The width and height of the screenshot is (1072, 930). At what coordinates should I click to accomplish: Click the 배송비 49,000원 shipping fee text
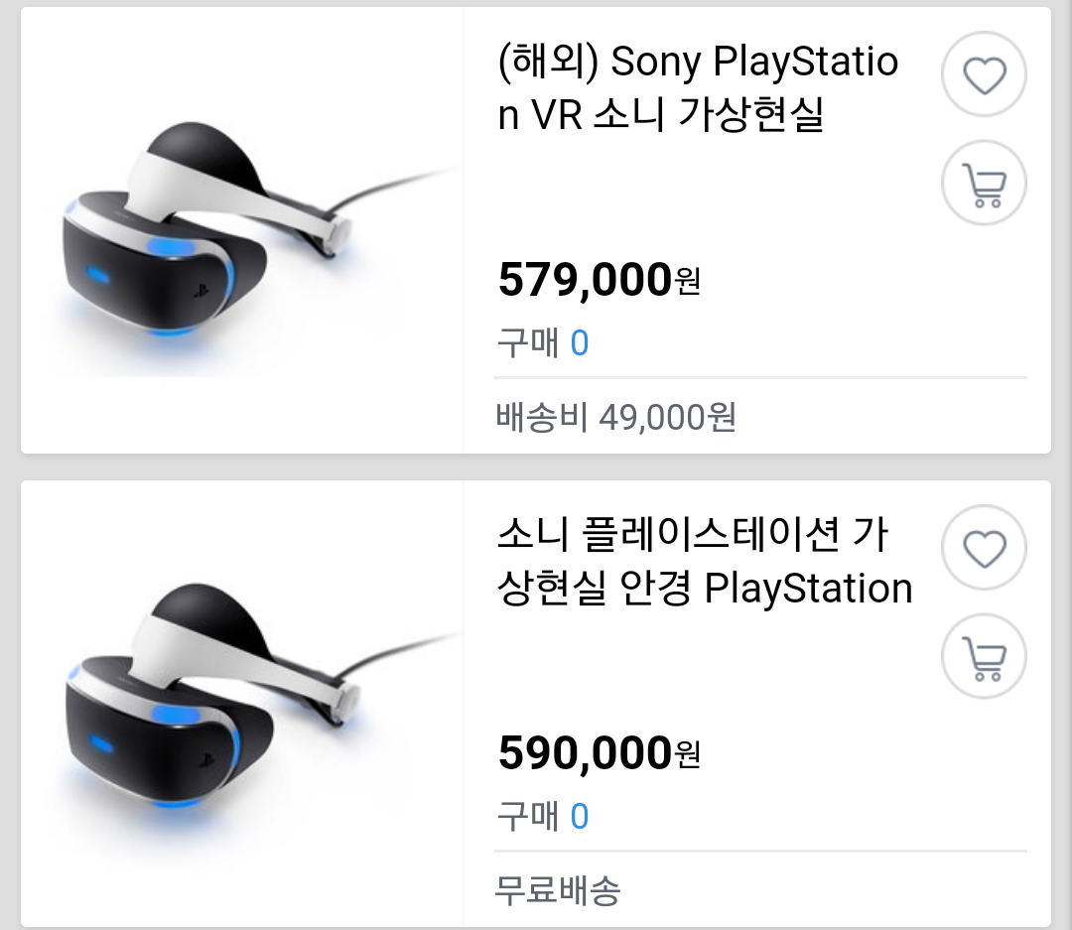click(615, 418)
